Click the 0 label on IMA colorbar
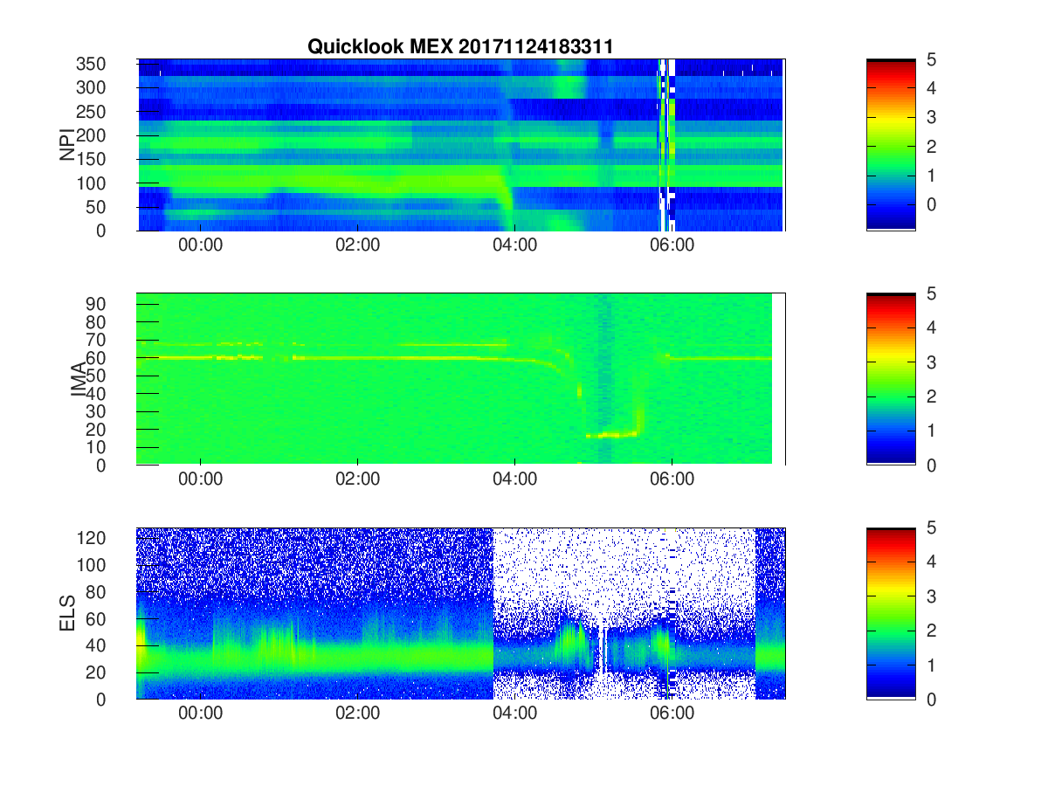The width and height of the screenshot is (1048, 786). click(x=931, y=465)
